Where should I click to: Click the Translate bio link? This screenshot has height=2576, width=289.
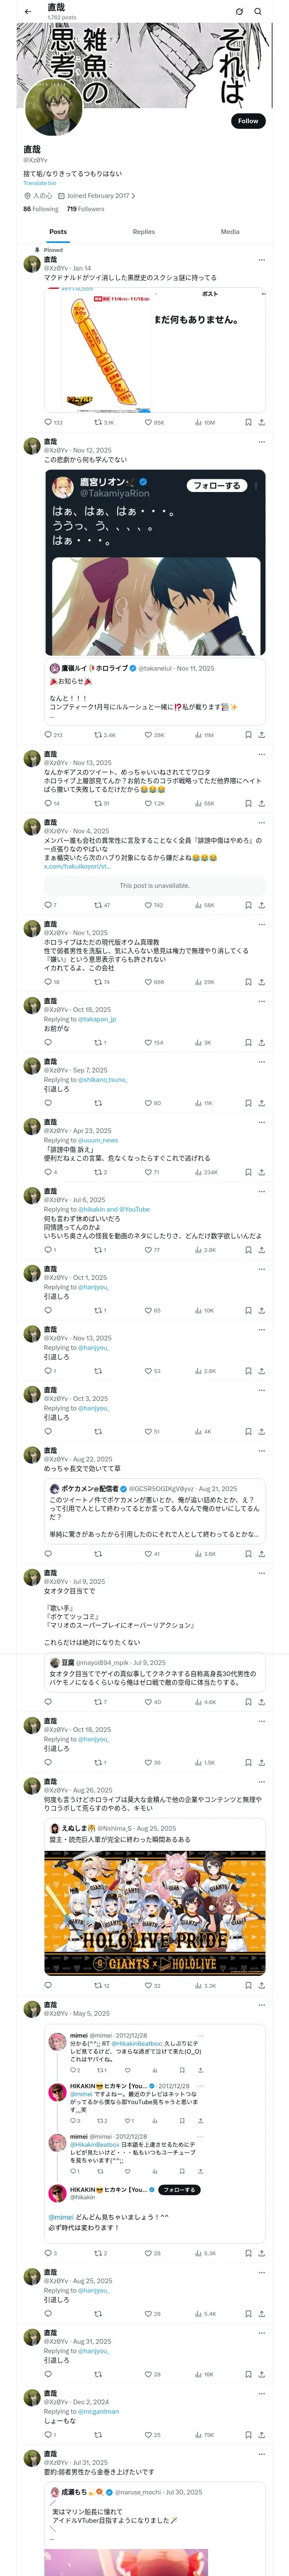click(40, 183)
